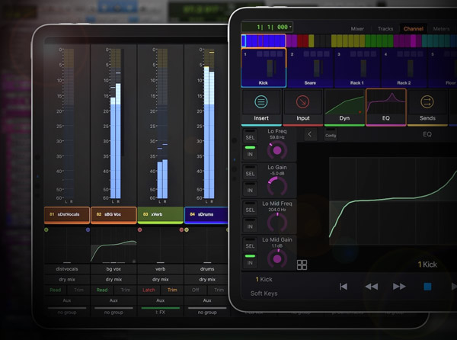The image size is (457, 340).
Task: Switch to the Tracks tab
Action: 385,29
